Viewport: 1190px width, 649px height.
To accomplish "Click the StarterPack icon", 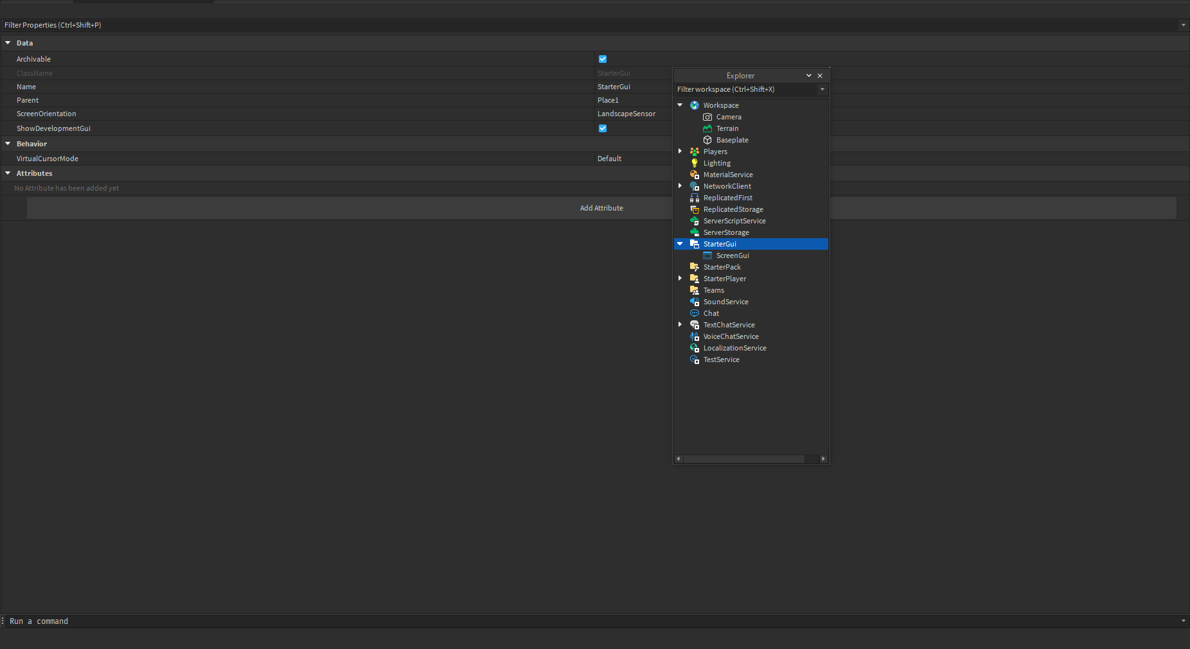I will 694,267.
